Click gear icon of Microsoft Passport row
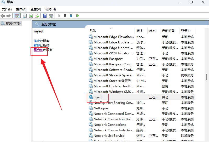Screen dimensions: 209x142 91,59
